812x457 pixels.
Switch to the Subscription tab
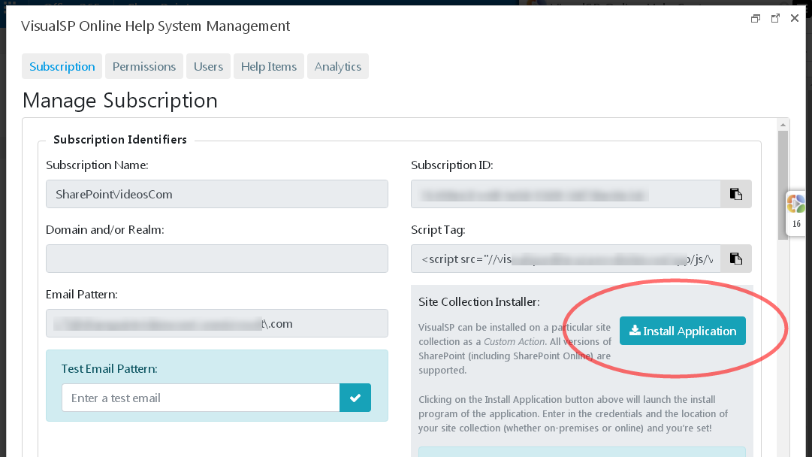click(62, 66)
